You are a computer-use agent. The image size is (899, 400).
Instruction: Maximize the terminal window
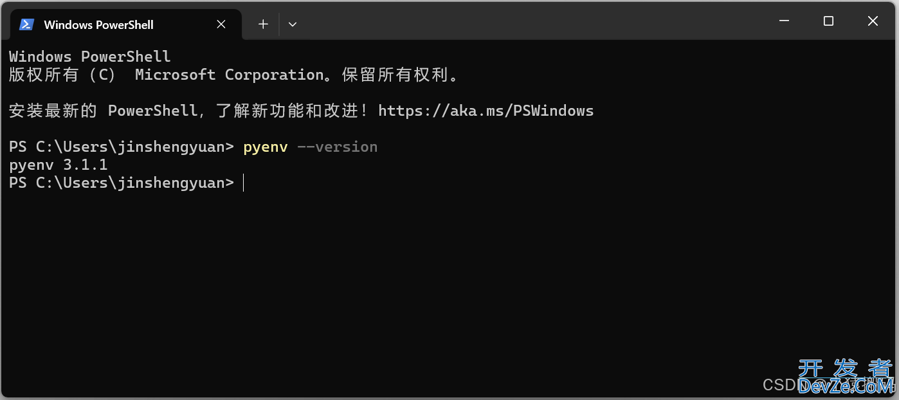pos(828,21)
